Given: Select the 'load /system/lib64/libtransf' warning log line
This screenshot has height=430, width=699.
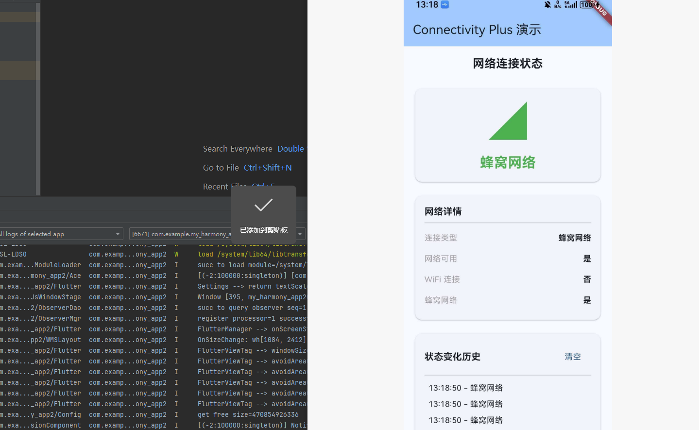Looking at the screenshot, I should (252, 254).
